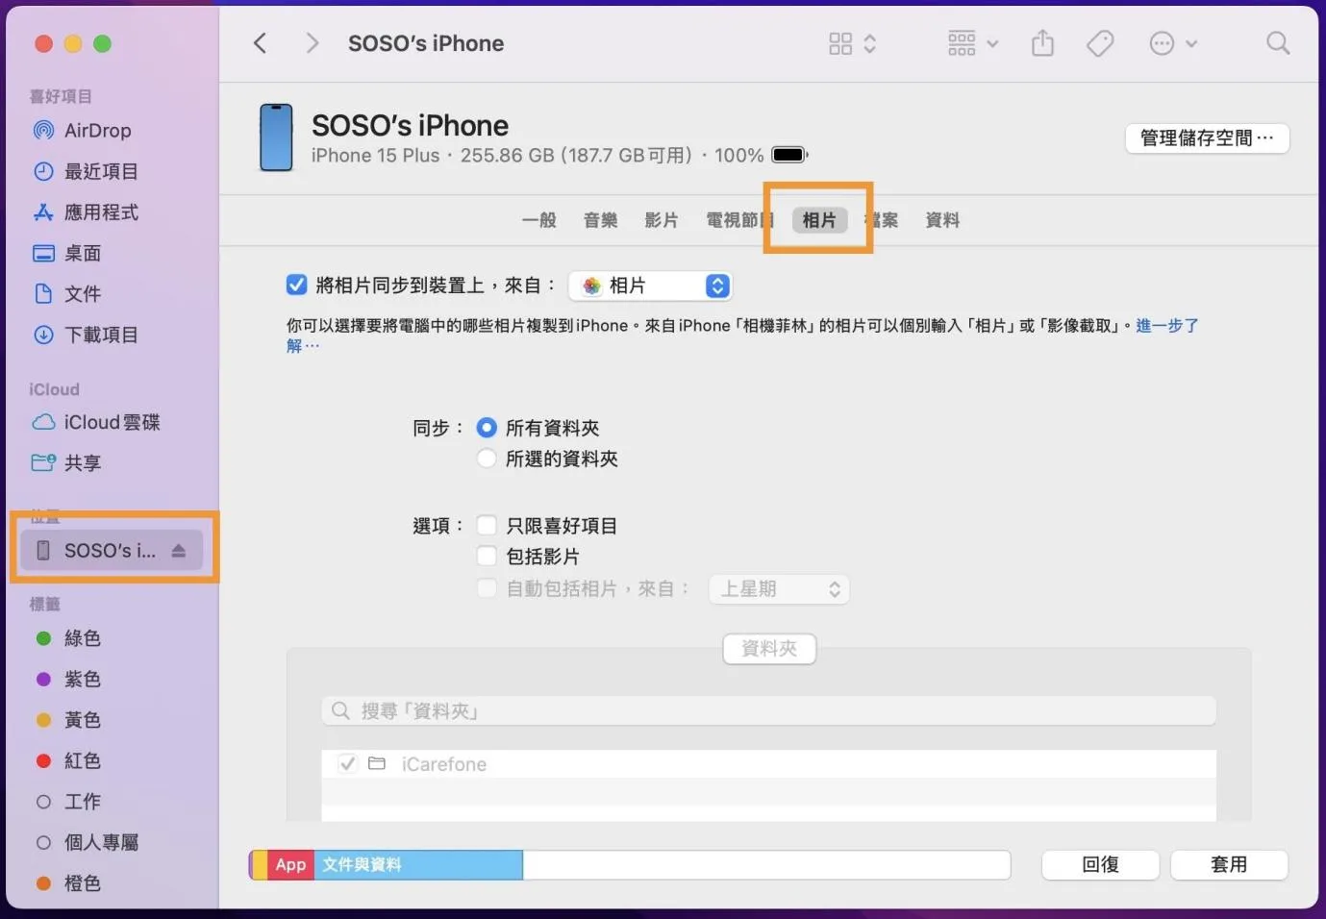Click the 管理儲存空間 button
This screenshot has width=1326, height=919.
click(1207, 138)
